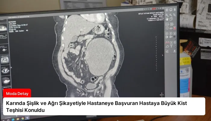Click the taskbar search icon
The image size is (211, 121).
pyautogui.click(x=8, y=120)
